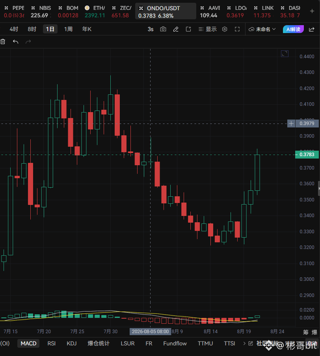Open the LINK ticker tab
The height and width of the screenshot is (356, 320).
click(x=263, y=11)
